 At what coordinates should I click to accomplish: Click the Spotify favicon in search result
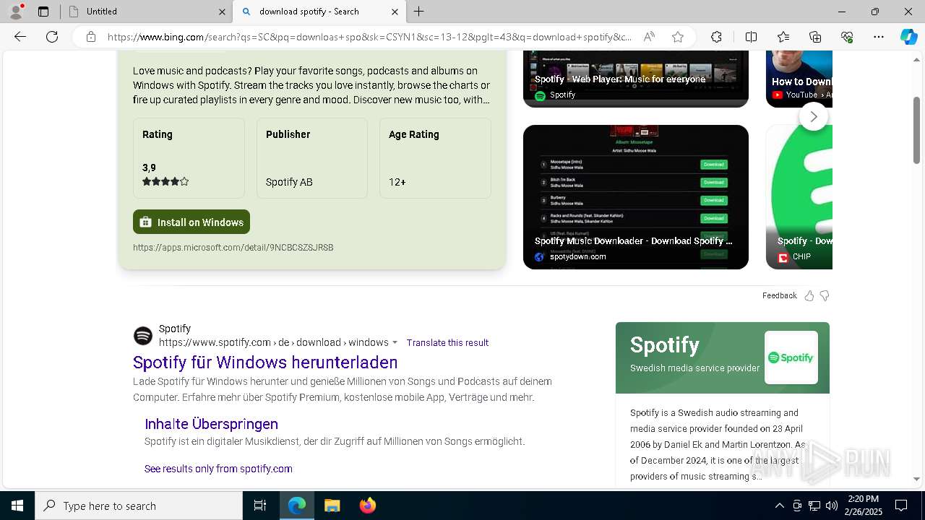(143, 336)
